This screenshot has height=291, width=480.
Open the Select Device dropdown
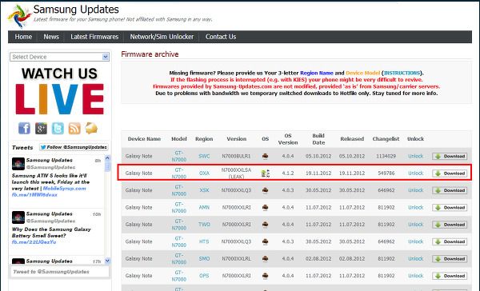pos(60,57)
